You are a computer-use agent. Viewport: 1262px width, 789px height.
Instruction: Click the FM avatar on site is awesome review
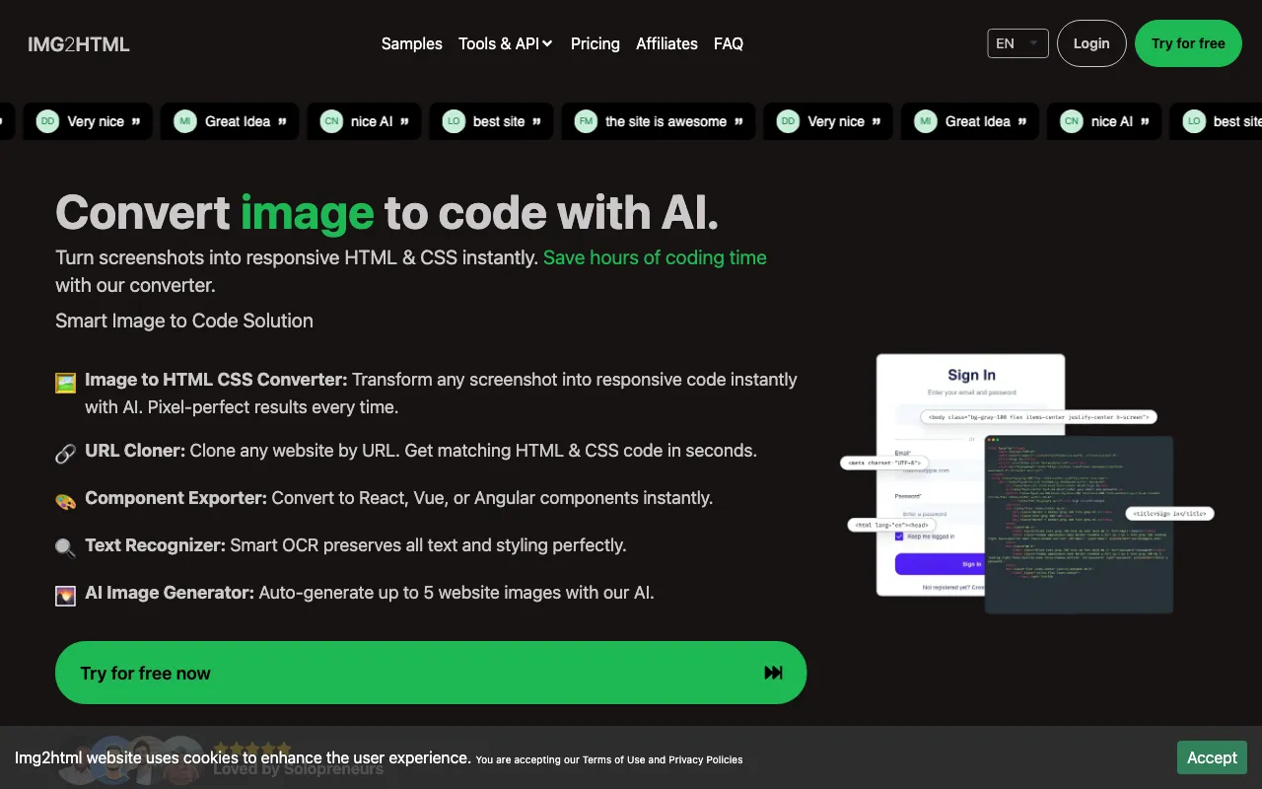pos(586,121)
